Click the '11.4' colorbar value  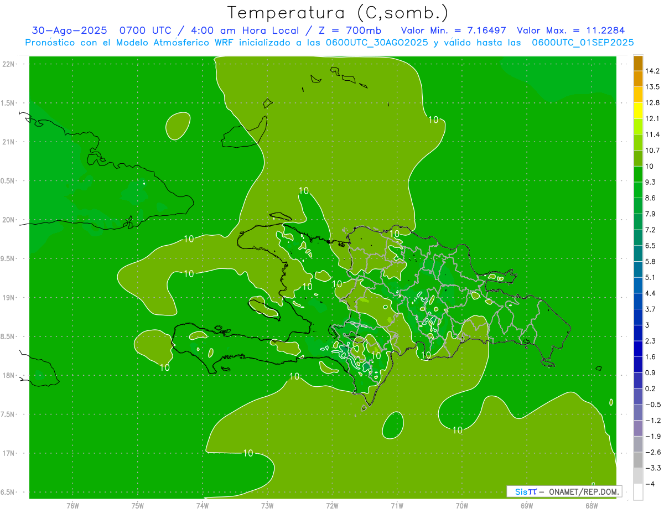click(x=653, y=134)
